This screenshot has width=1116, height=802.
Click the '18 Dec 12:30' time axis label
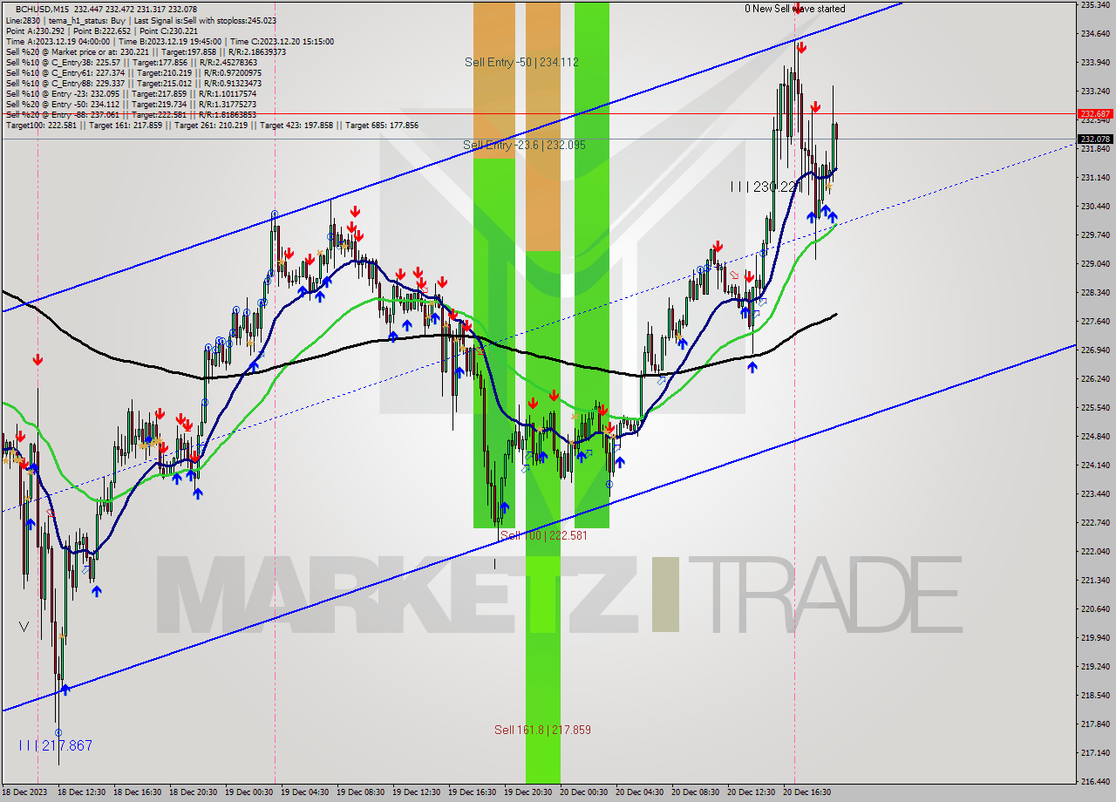[x=81, y=792]
